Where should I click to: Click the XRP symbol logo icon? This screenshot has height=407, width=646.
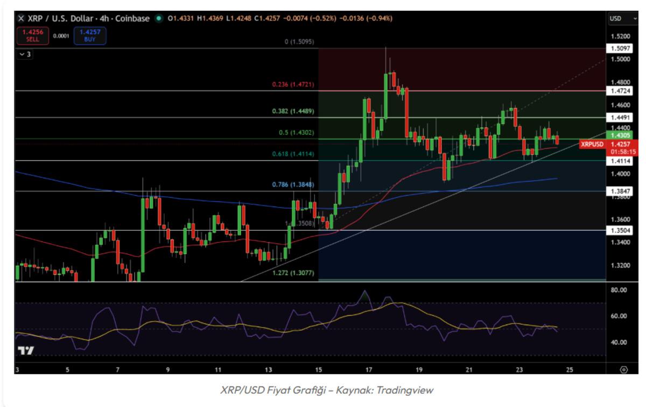tap(21, 18)
